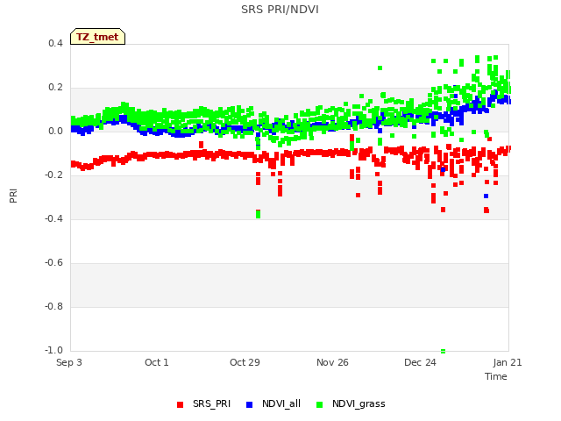Click the Dec 24 x-axis tick label
The width and height of the screenshot is (561, 421).
tap(420, 362)
